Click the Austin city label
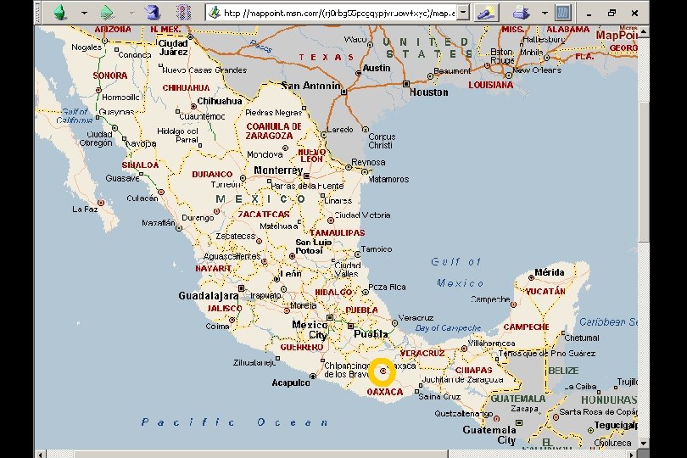The height and width of the screenshot is (458, 687). click(377, 68)
